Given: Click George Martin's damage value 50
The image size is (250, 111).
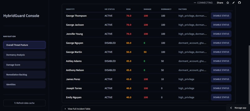Looking at the screenshot, I should (x=145, y=52).
